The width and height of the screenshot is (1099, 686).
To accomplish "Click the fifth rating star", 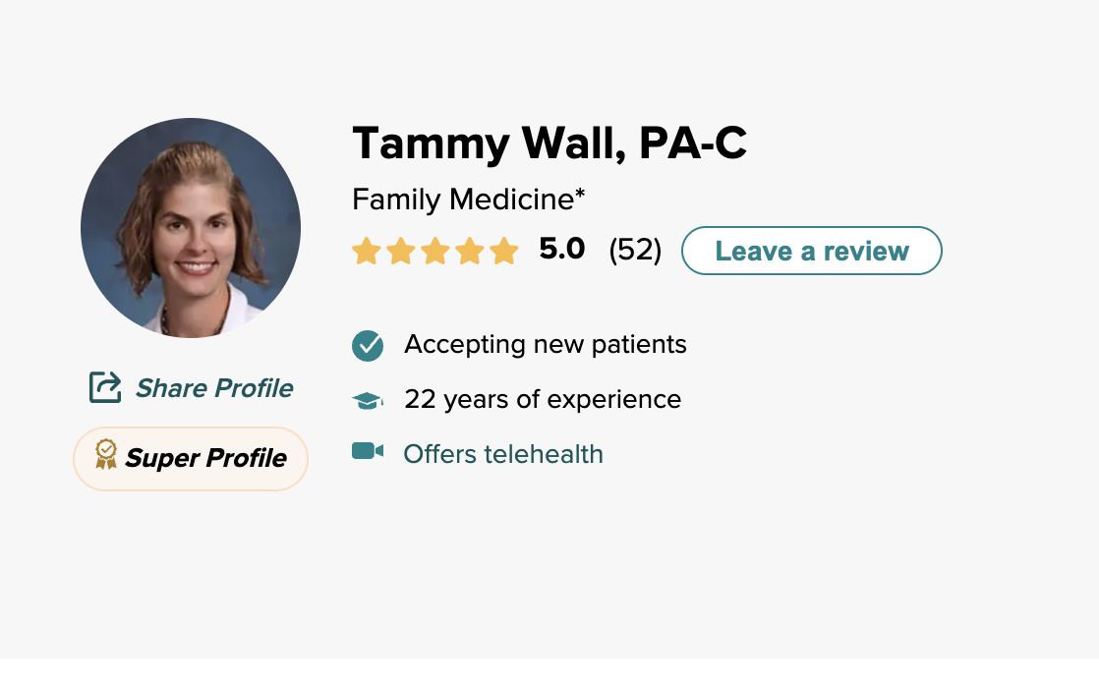I will point(503,251).
